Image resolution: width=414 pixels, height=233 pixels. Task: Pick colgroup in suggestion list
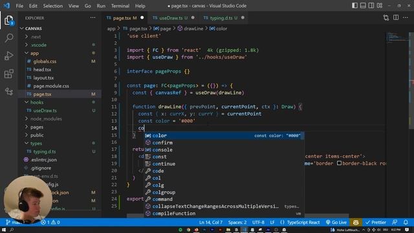[x=224, y=192]
